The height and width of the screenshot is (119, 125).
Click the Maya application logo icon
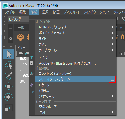pyautogui.click(x=5, y=6)
